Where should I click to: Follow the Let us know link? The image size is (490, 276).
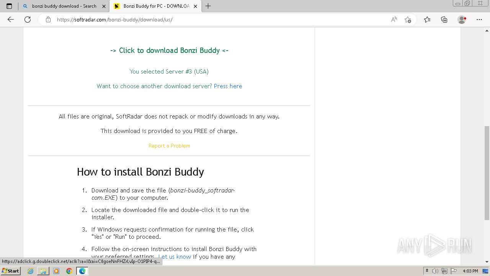tap(175, 256)
